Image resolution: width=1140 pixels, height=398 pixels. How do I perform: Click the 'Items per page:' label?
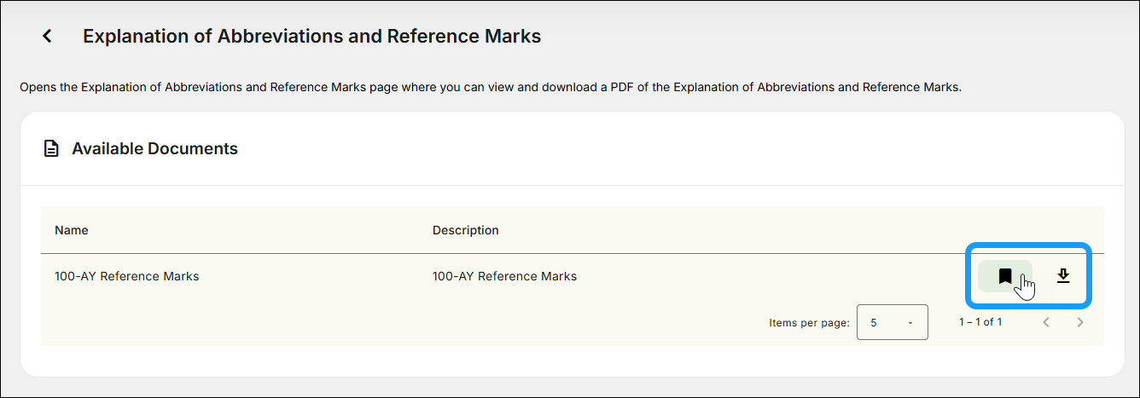pyautogui.click(x=809, y=323)
